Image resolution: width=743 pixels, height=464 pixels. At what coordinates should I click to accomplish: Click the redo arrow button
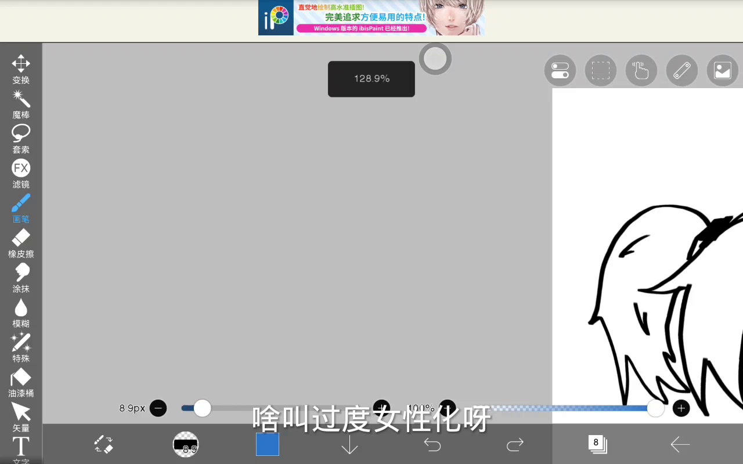pos(515,444)
